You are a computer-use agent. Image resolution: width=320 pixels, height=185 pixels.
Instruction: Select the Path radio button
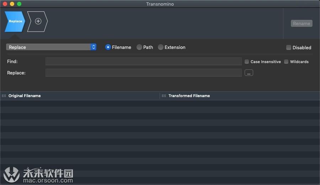coord(139,47)
